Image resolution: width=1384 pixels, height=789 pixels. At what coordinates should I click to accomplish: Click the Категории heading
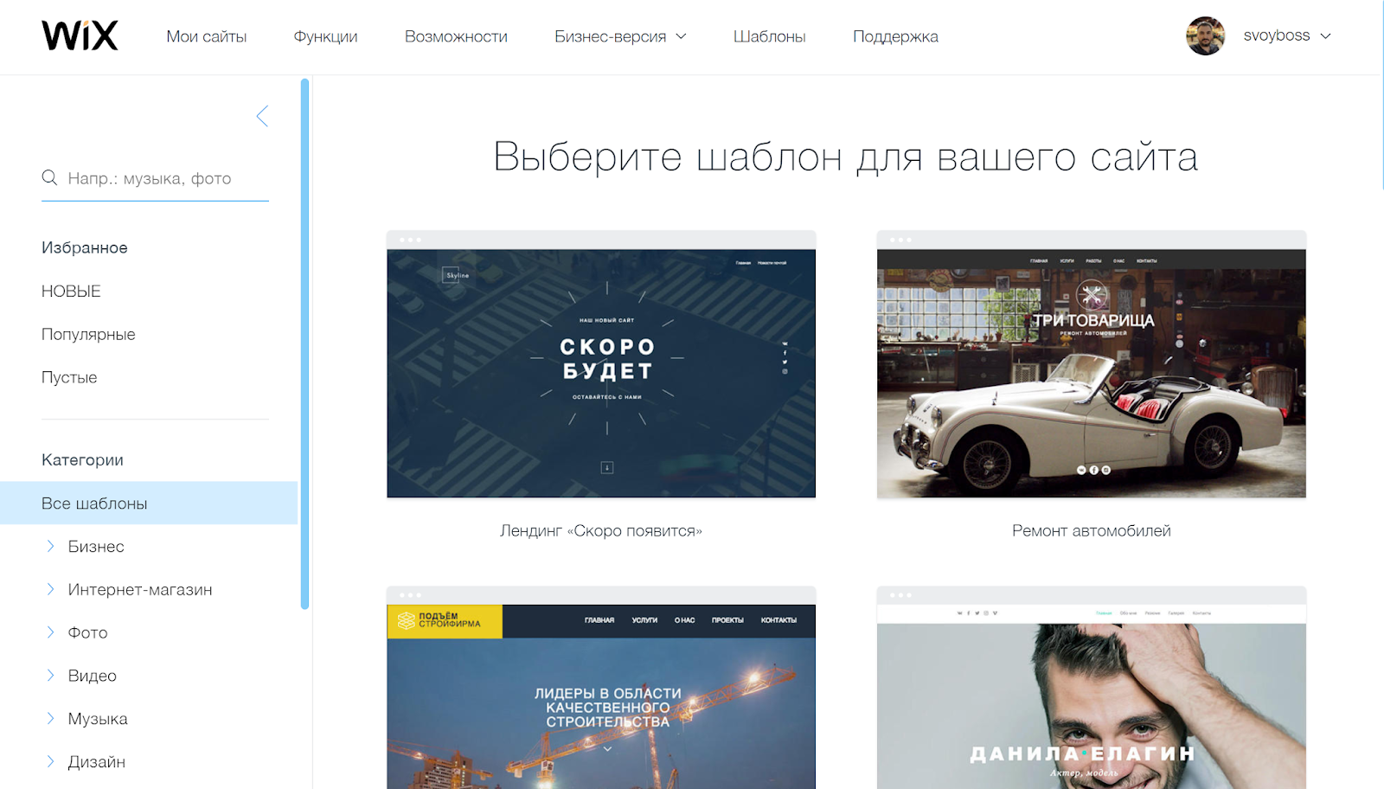82,459
